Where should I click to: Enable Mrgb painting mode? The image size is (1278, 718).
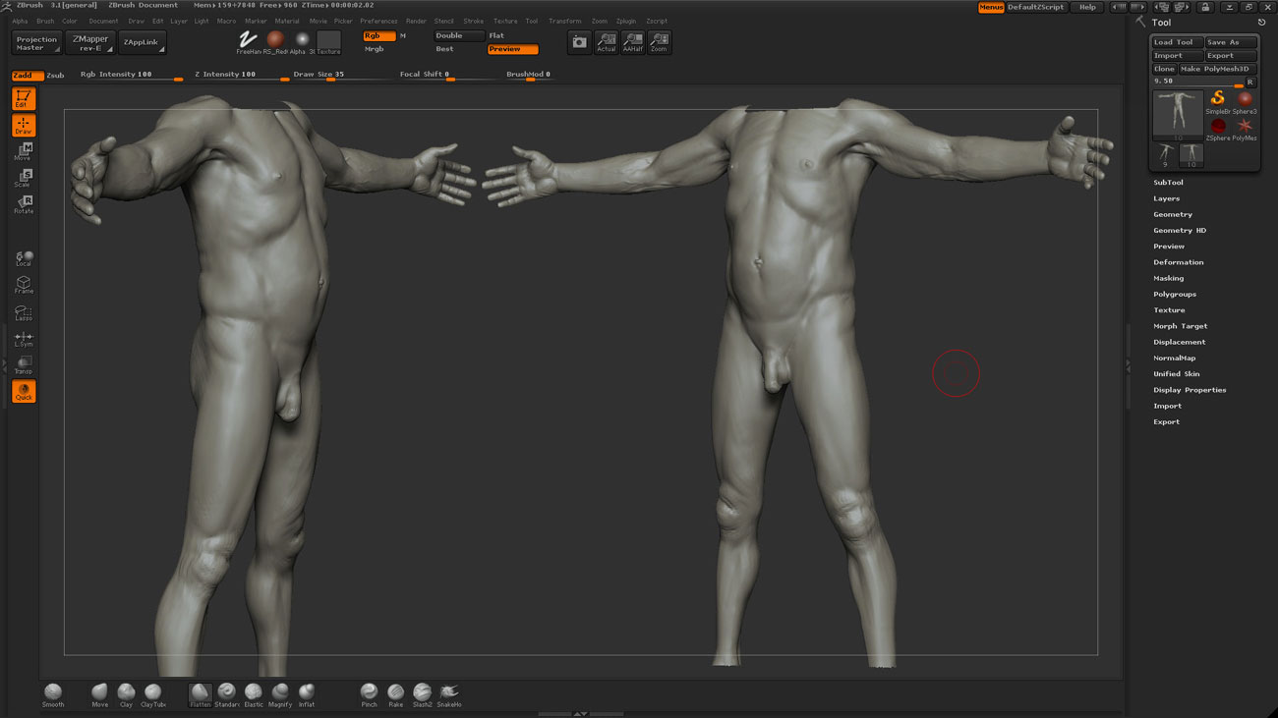coord(375,49)
